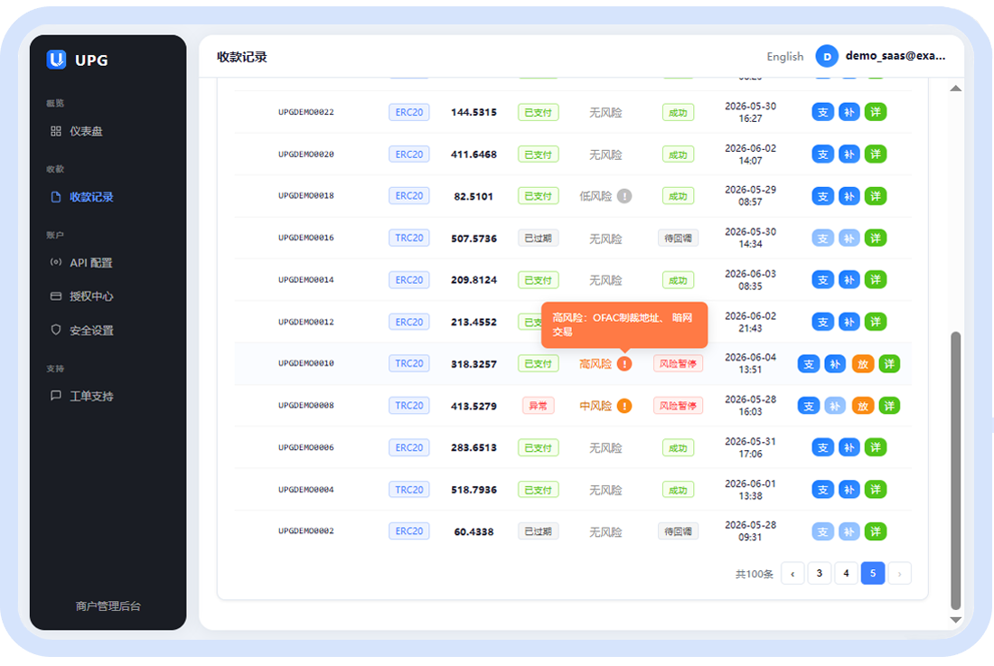This screenshot has width=994, height=666.
Task: Click 详 details for UPGDEMO0022
Action: tap(876, 112)
